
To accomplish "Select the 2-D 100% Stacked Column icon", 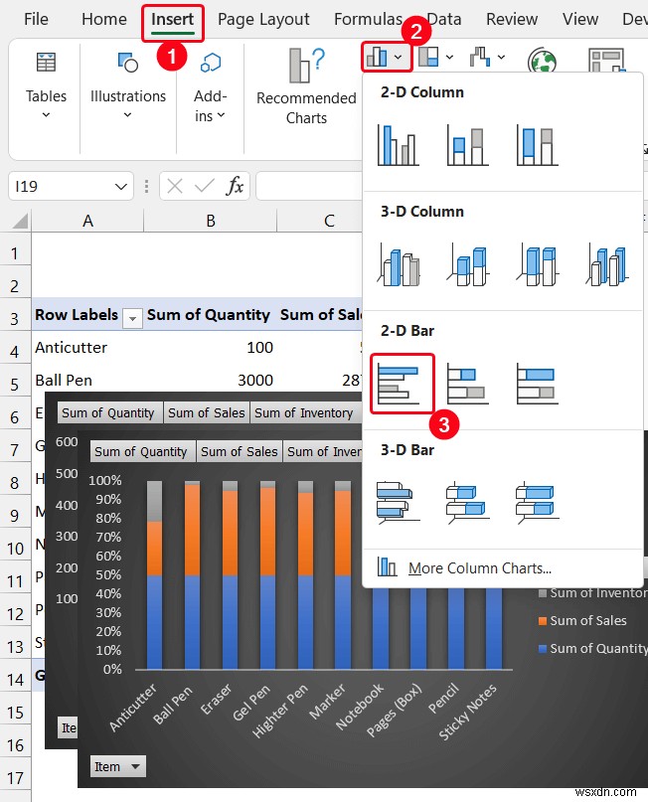I will (537, 145).
